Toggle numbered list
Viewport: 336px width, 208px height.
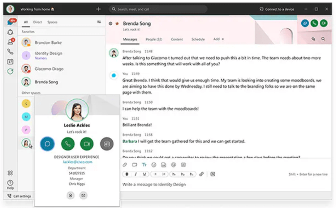[x=164, y=174]
